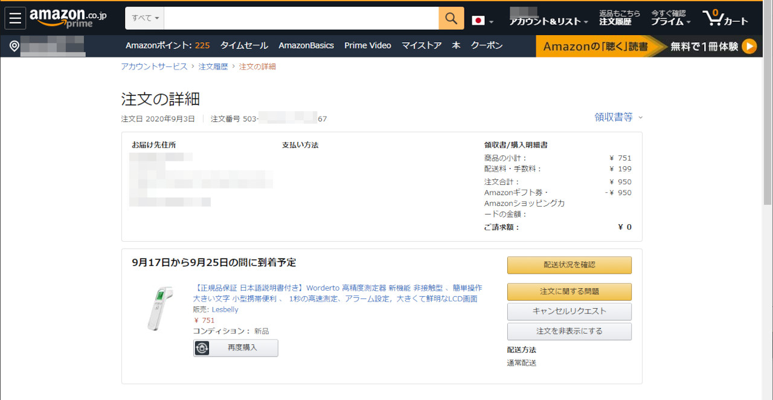773x400 pixels.
Task: Go to 注文履歴 breadcrumb link
Action: pos(213,66)
